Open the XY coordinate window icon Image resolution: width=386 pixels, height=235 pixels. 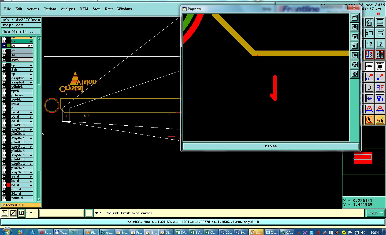(380, 23)
